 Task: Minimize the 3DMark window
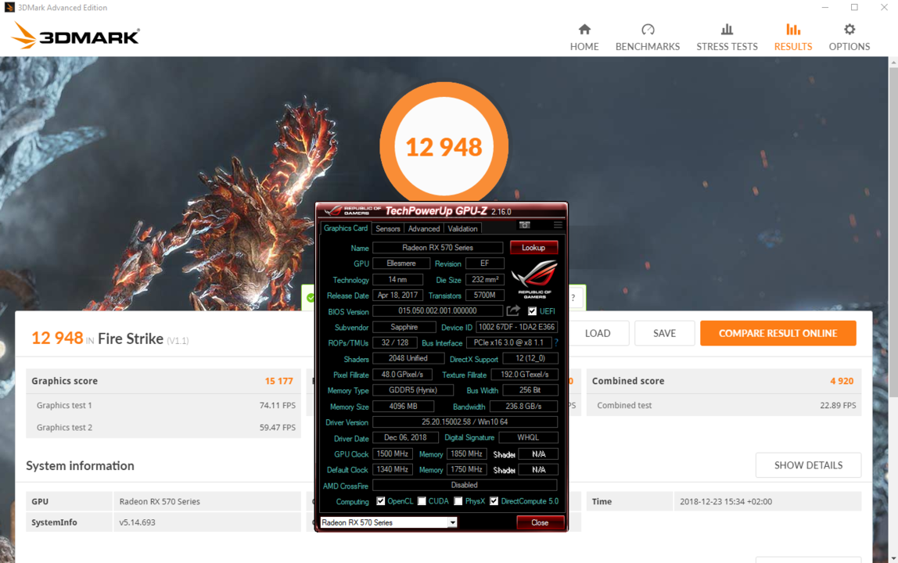(x=824, y=8)
